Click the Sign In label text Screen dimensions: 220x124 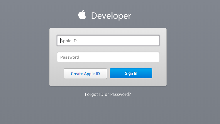tap(131, 73)
